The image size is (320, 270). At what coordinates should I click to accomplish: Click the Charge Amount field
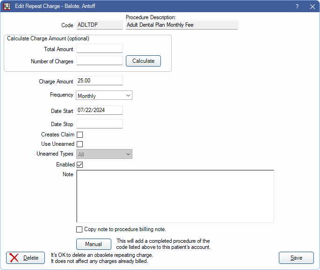99,81
